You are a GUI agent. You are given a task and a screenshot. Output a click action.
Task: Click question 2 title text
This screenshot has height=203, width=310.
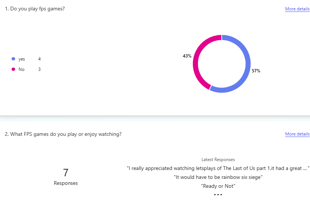click(63, 134)
